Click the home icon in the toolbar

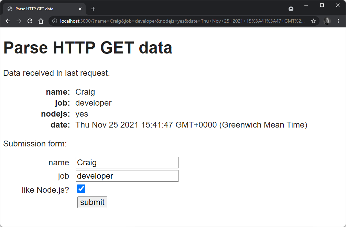pos(41,21)
